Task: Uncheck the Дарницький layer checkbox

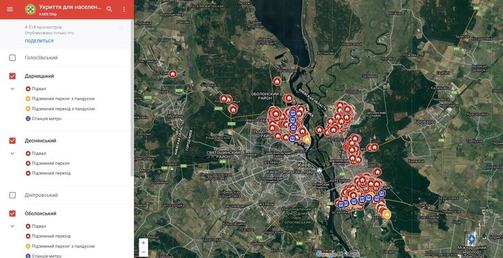Action: (12, 76)
